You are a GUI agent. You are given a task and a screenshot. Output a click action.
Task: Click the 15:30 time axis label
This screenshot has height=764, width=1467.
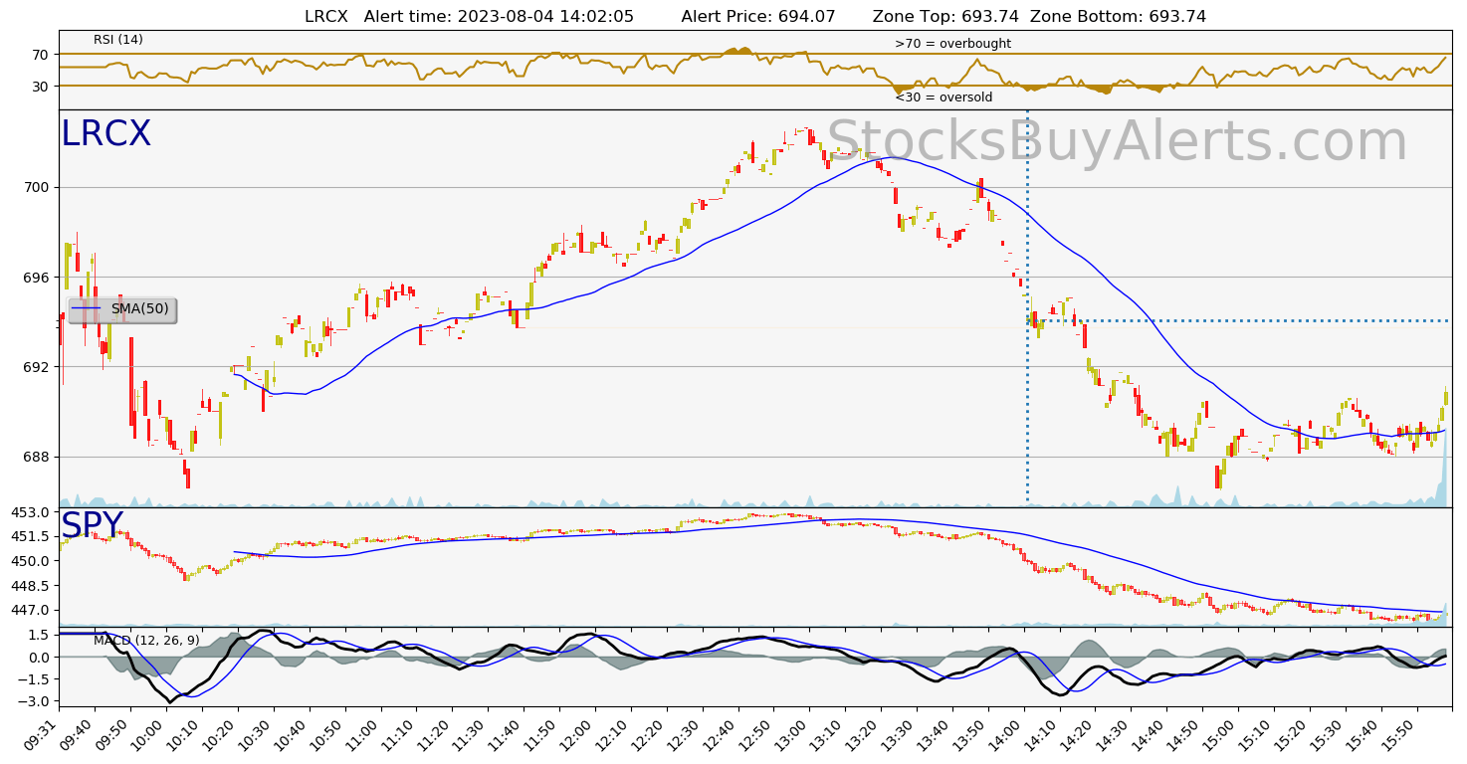tap(1328, 734)
